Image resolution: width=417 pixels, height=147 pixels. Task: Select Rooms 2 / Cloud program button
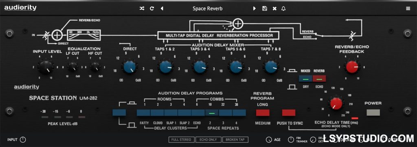tap(158, 113)
